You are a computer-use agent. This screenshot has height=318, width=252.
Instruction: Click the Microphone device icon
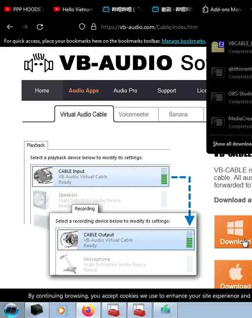(x=68, y=264)
